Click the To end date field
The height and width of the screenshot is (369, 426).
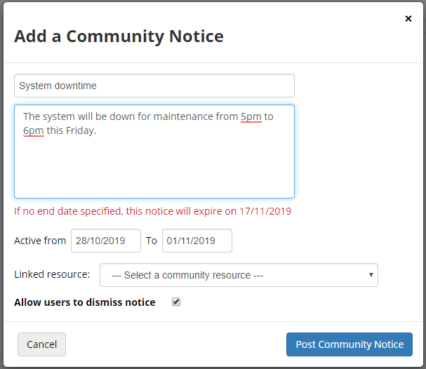pyautogui.click(x=197, y=241)
